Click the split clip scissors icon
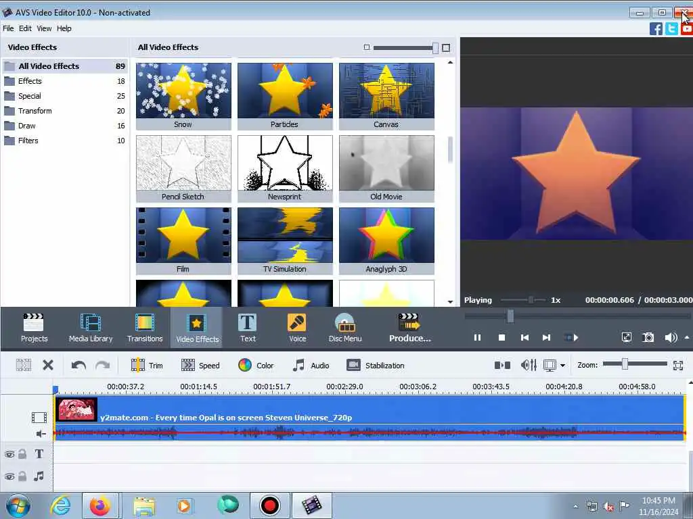693x519 pixels. [x=24, y=365]
